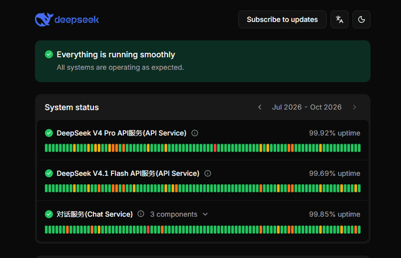Image resolution: width=401 pixels, height=258 pixels.
Task: Click the 99.92% uptime value
Action: pyautogui.click(x=335, y=133)
